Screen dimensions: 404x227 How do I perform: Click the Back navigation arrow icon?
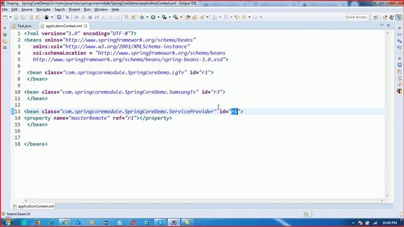point(244,17)
